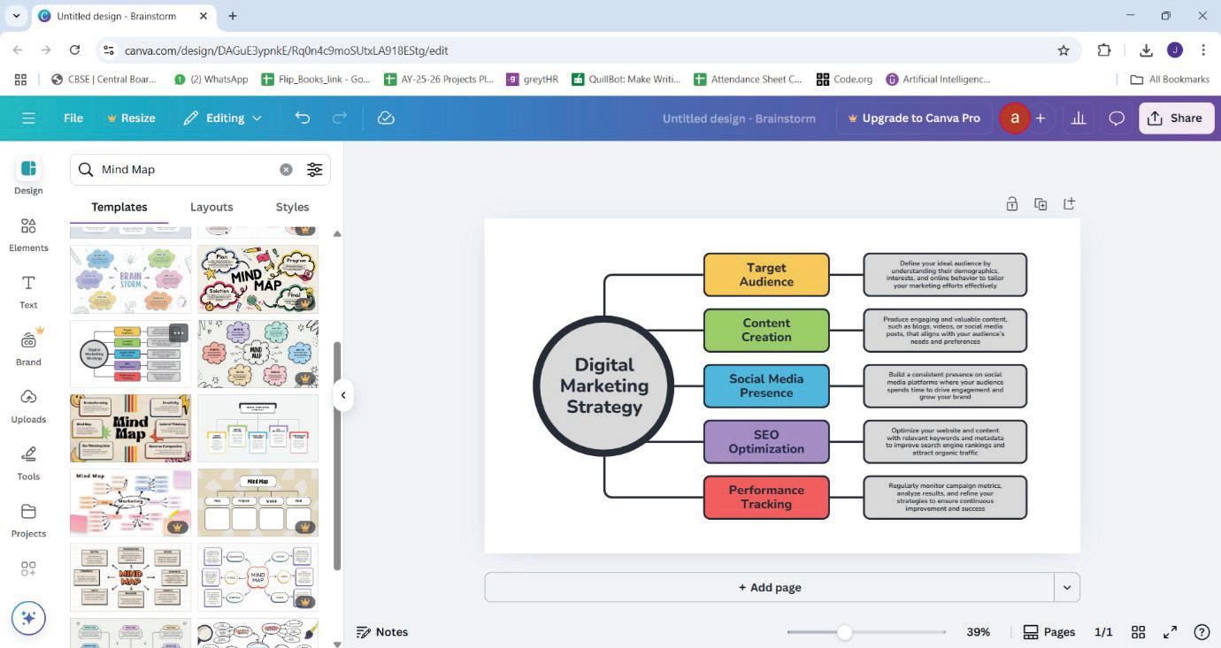Open more options on the Digital Marketing template thumbnail

tap(179, 333)
